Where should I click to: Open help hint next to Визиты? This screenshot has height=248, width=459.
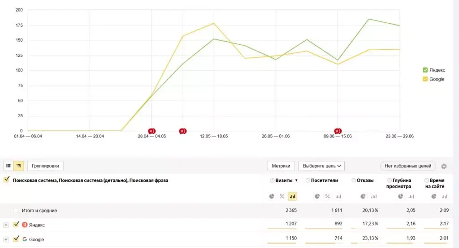point(272,180)
